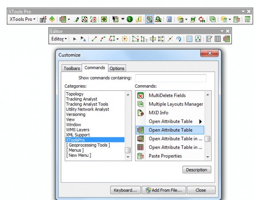The height and width of the screenshot is (200, 254).
Task: Open the Attributes window icon in Editor
Action: pos(189,39)
